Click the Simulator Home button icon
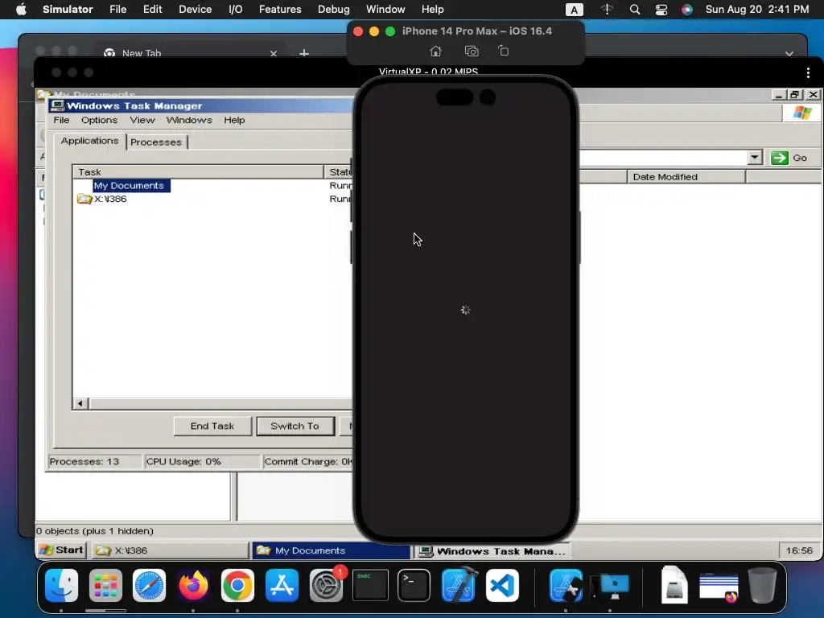 click(435, 51)
